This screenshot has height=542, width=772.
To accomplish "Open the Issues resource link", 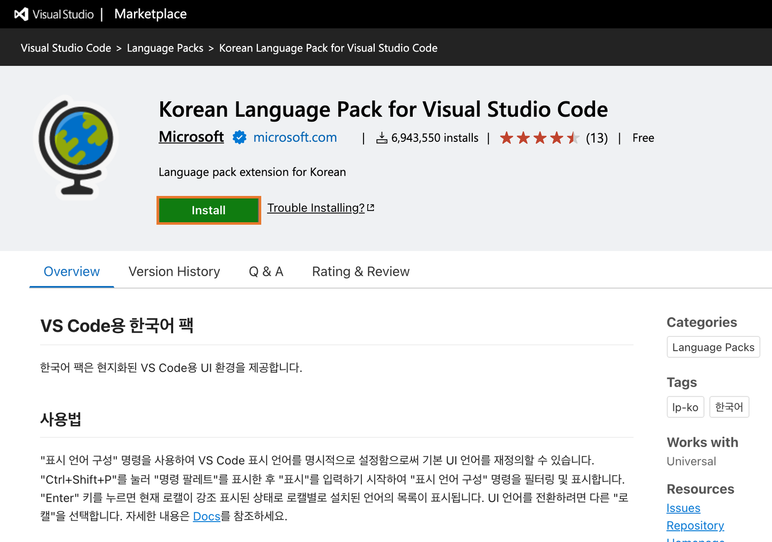I will pos(684,508).
